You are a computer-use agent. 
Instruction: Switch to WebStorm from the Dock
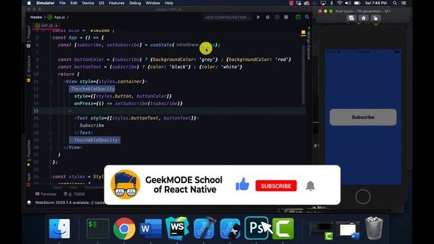pos(177,228)
